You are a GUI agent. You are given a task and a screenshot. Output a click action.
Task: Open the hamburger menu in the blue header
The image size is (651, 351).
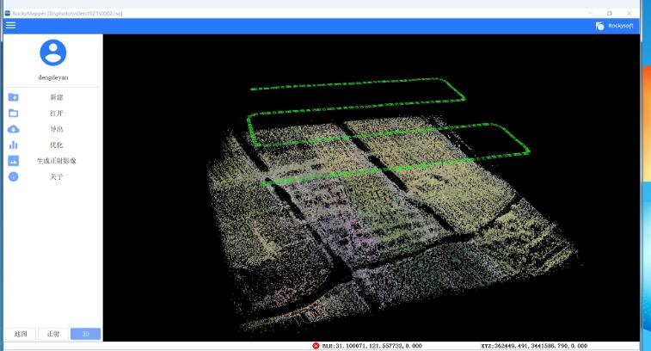11,25
